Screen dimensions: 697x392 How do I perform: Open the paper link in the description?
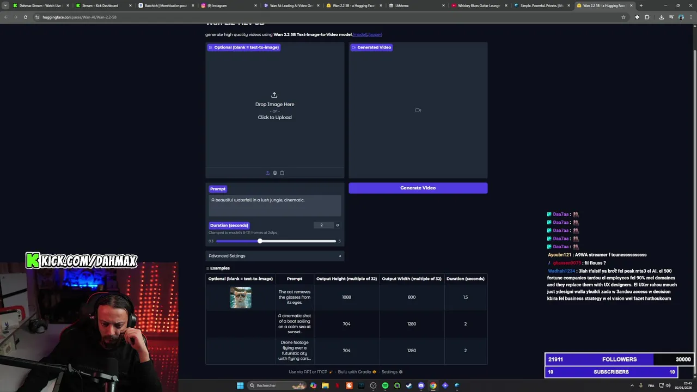click(x=375, y=35)
